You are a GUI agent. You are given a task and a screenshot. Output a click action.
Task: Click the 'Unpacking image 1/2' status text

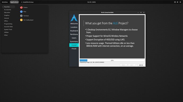tap(92, 62)
